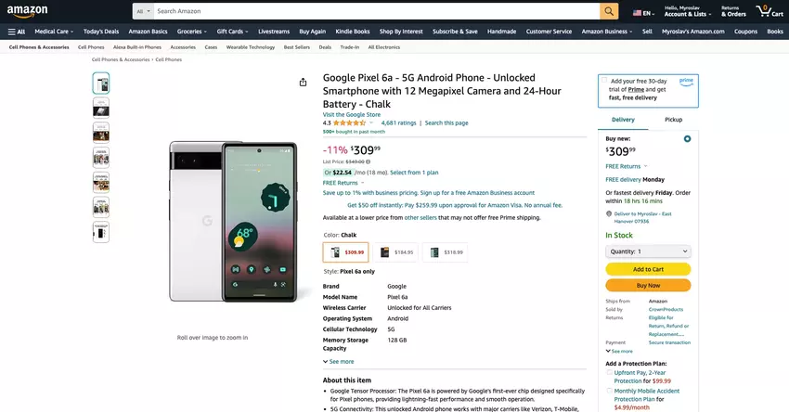Screen dimensions: 789x412
Task: Click the deliver-to location pin icon
Action: (608, 212)
